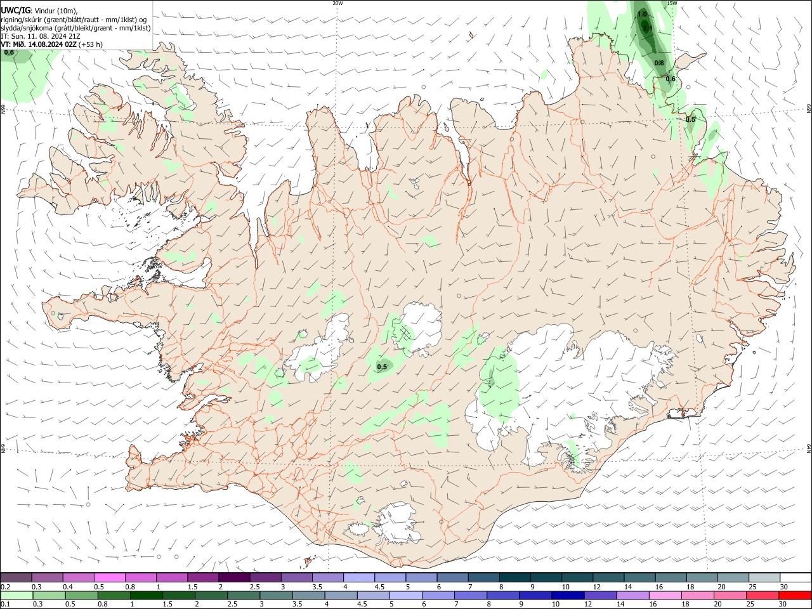The image size is (812, 609).
Task: Click the 0.2 swatch in the upper purple legend row
Action: 16,577
